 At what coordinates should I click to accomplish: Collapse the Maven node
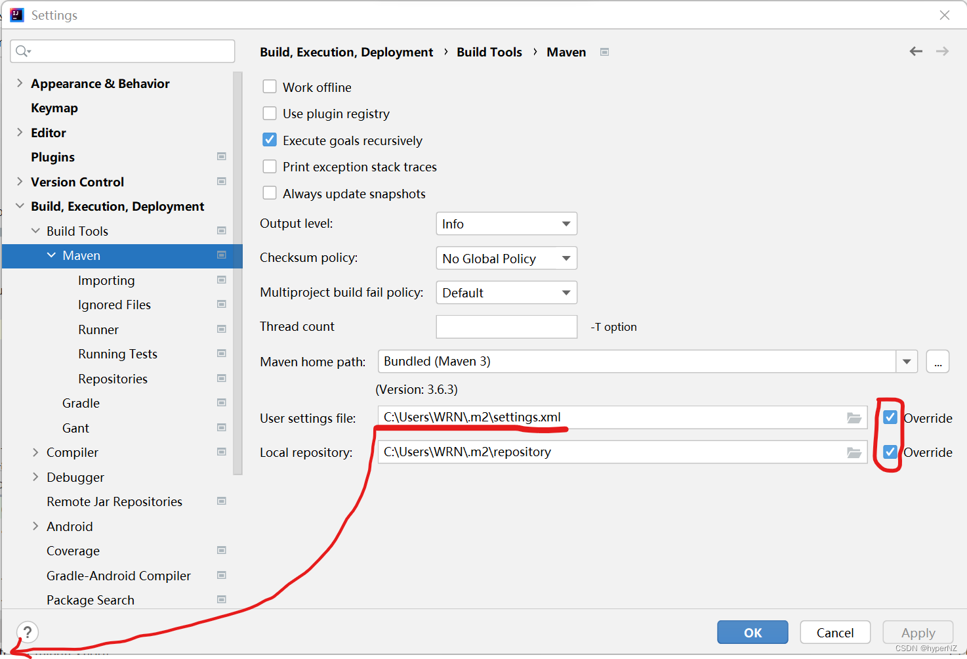click(x=51, y=255)
